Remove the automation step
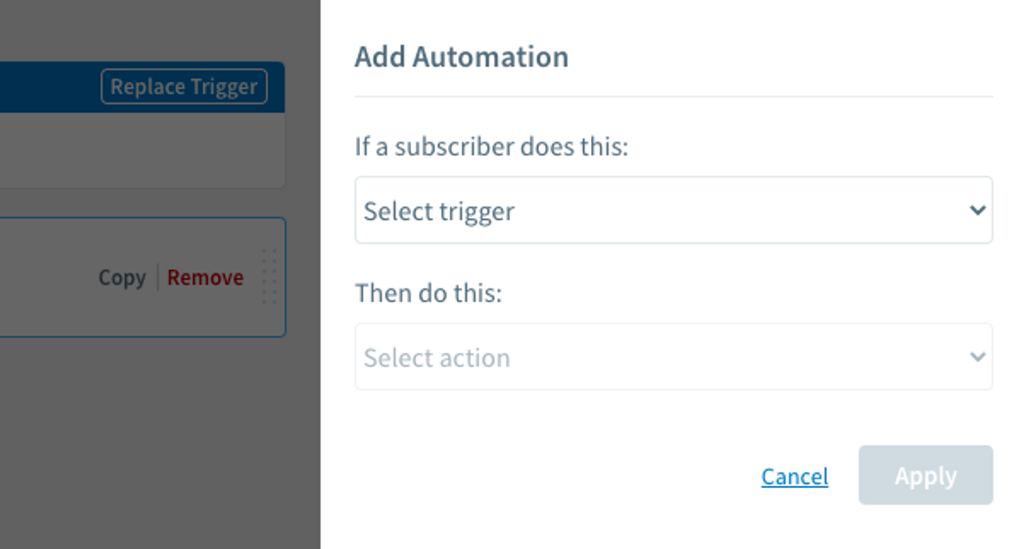This screenshot has height=549, width=1022. [205, 277]
